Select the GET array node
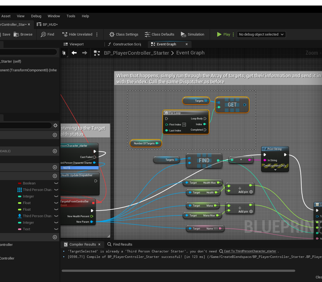 click(232, 105)
